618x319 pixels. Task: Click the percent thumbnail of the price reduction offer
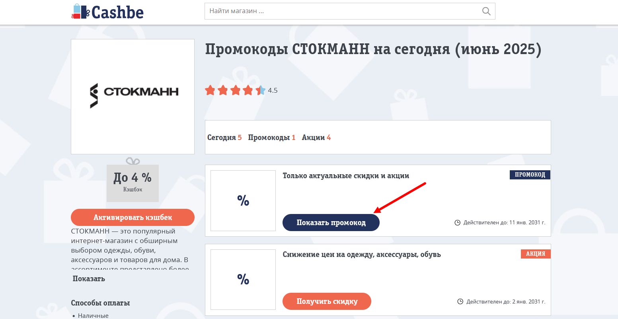tap(243, 279)
